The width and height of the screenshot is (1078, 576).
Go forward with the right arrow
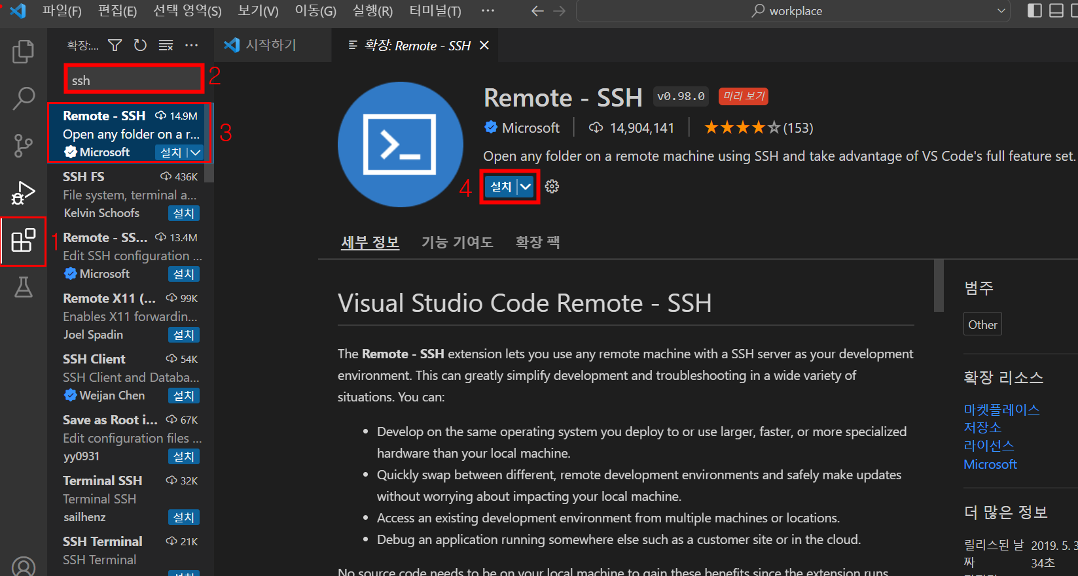pyautogui.click(x=559, y=11)
